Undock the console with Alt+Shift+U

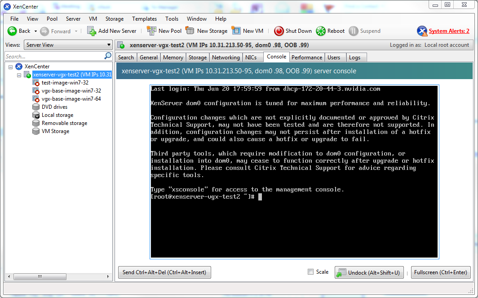click(368, 272)
